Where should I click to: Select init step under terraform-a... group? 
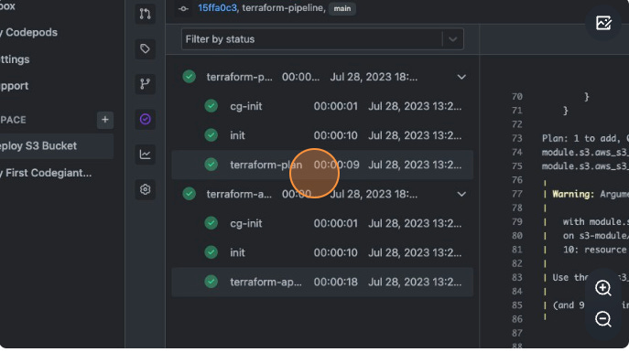coord(322,252)
